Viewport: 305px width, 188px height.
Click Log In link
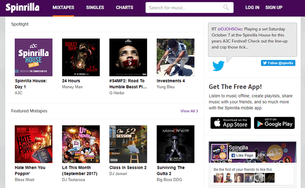click(252, 8)
